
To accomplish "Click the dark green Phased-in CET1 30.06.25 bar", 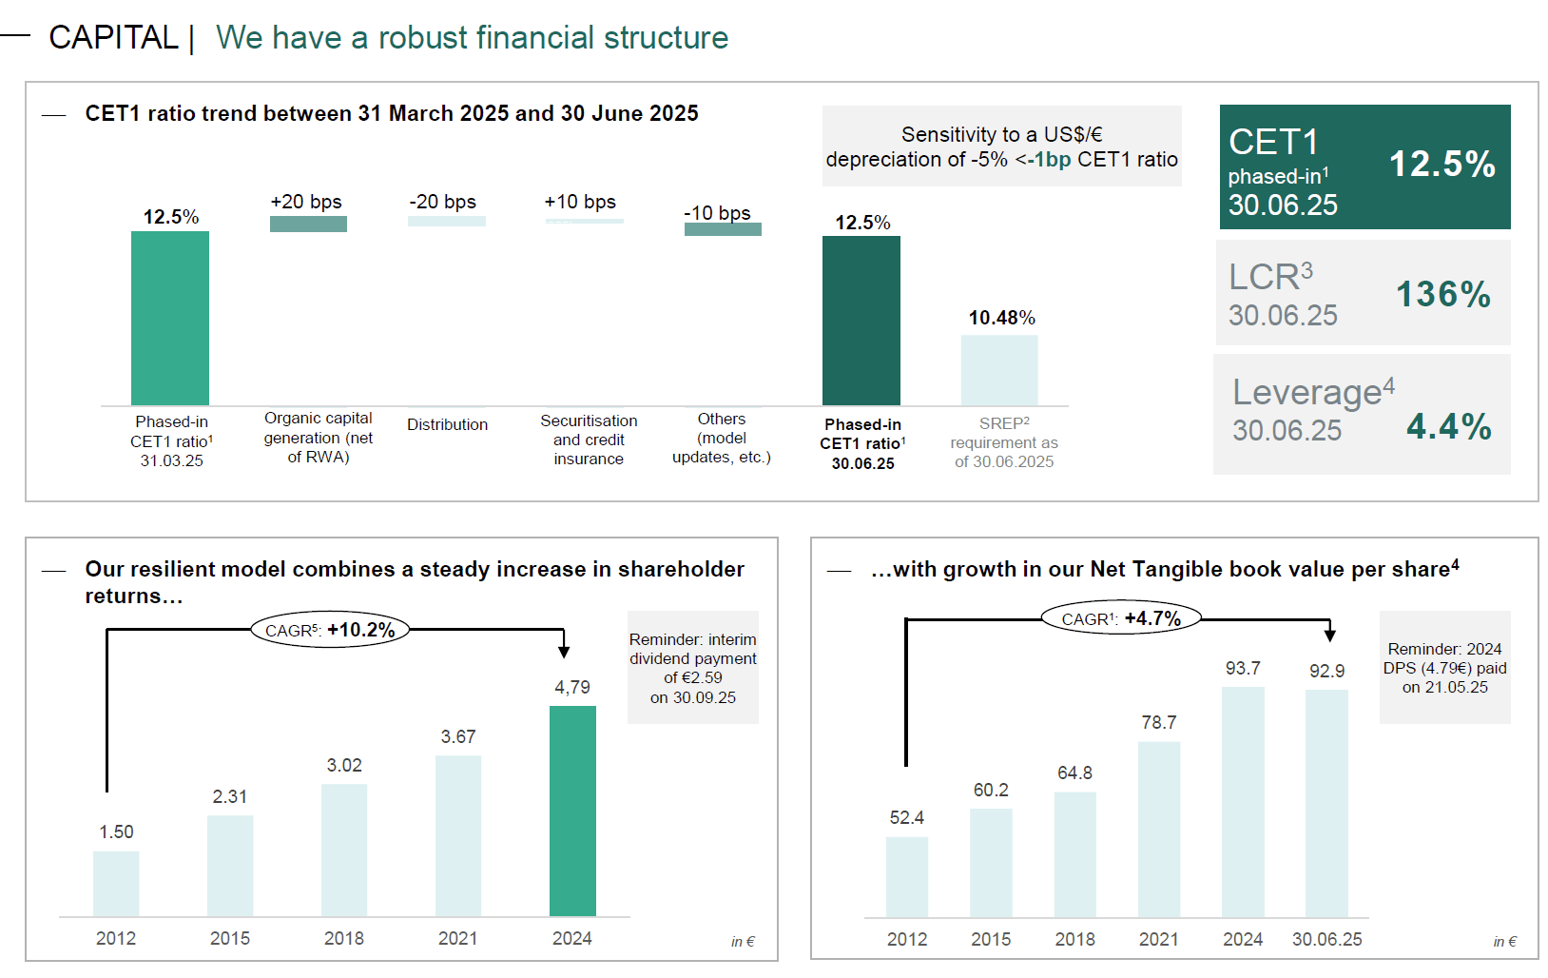I will pos(861,319).
